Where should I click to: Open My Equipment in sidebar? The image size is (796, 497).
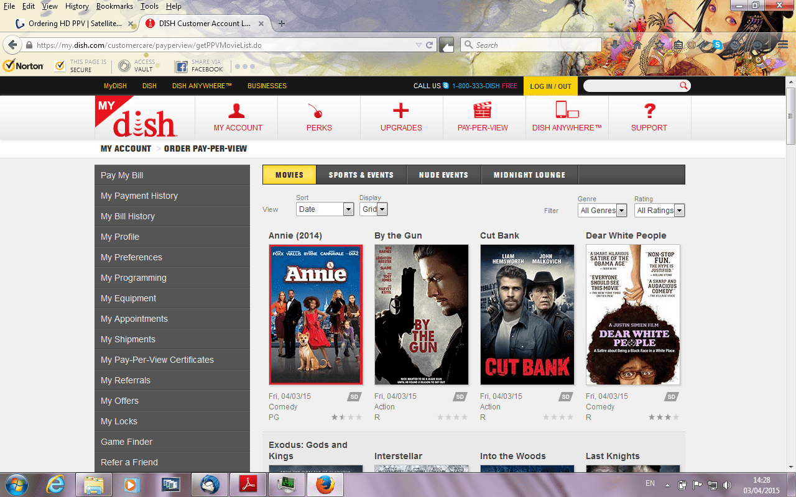pyautogui.click(x=172, y=298)
